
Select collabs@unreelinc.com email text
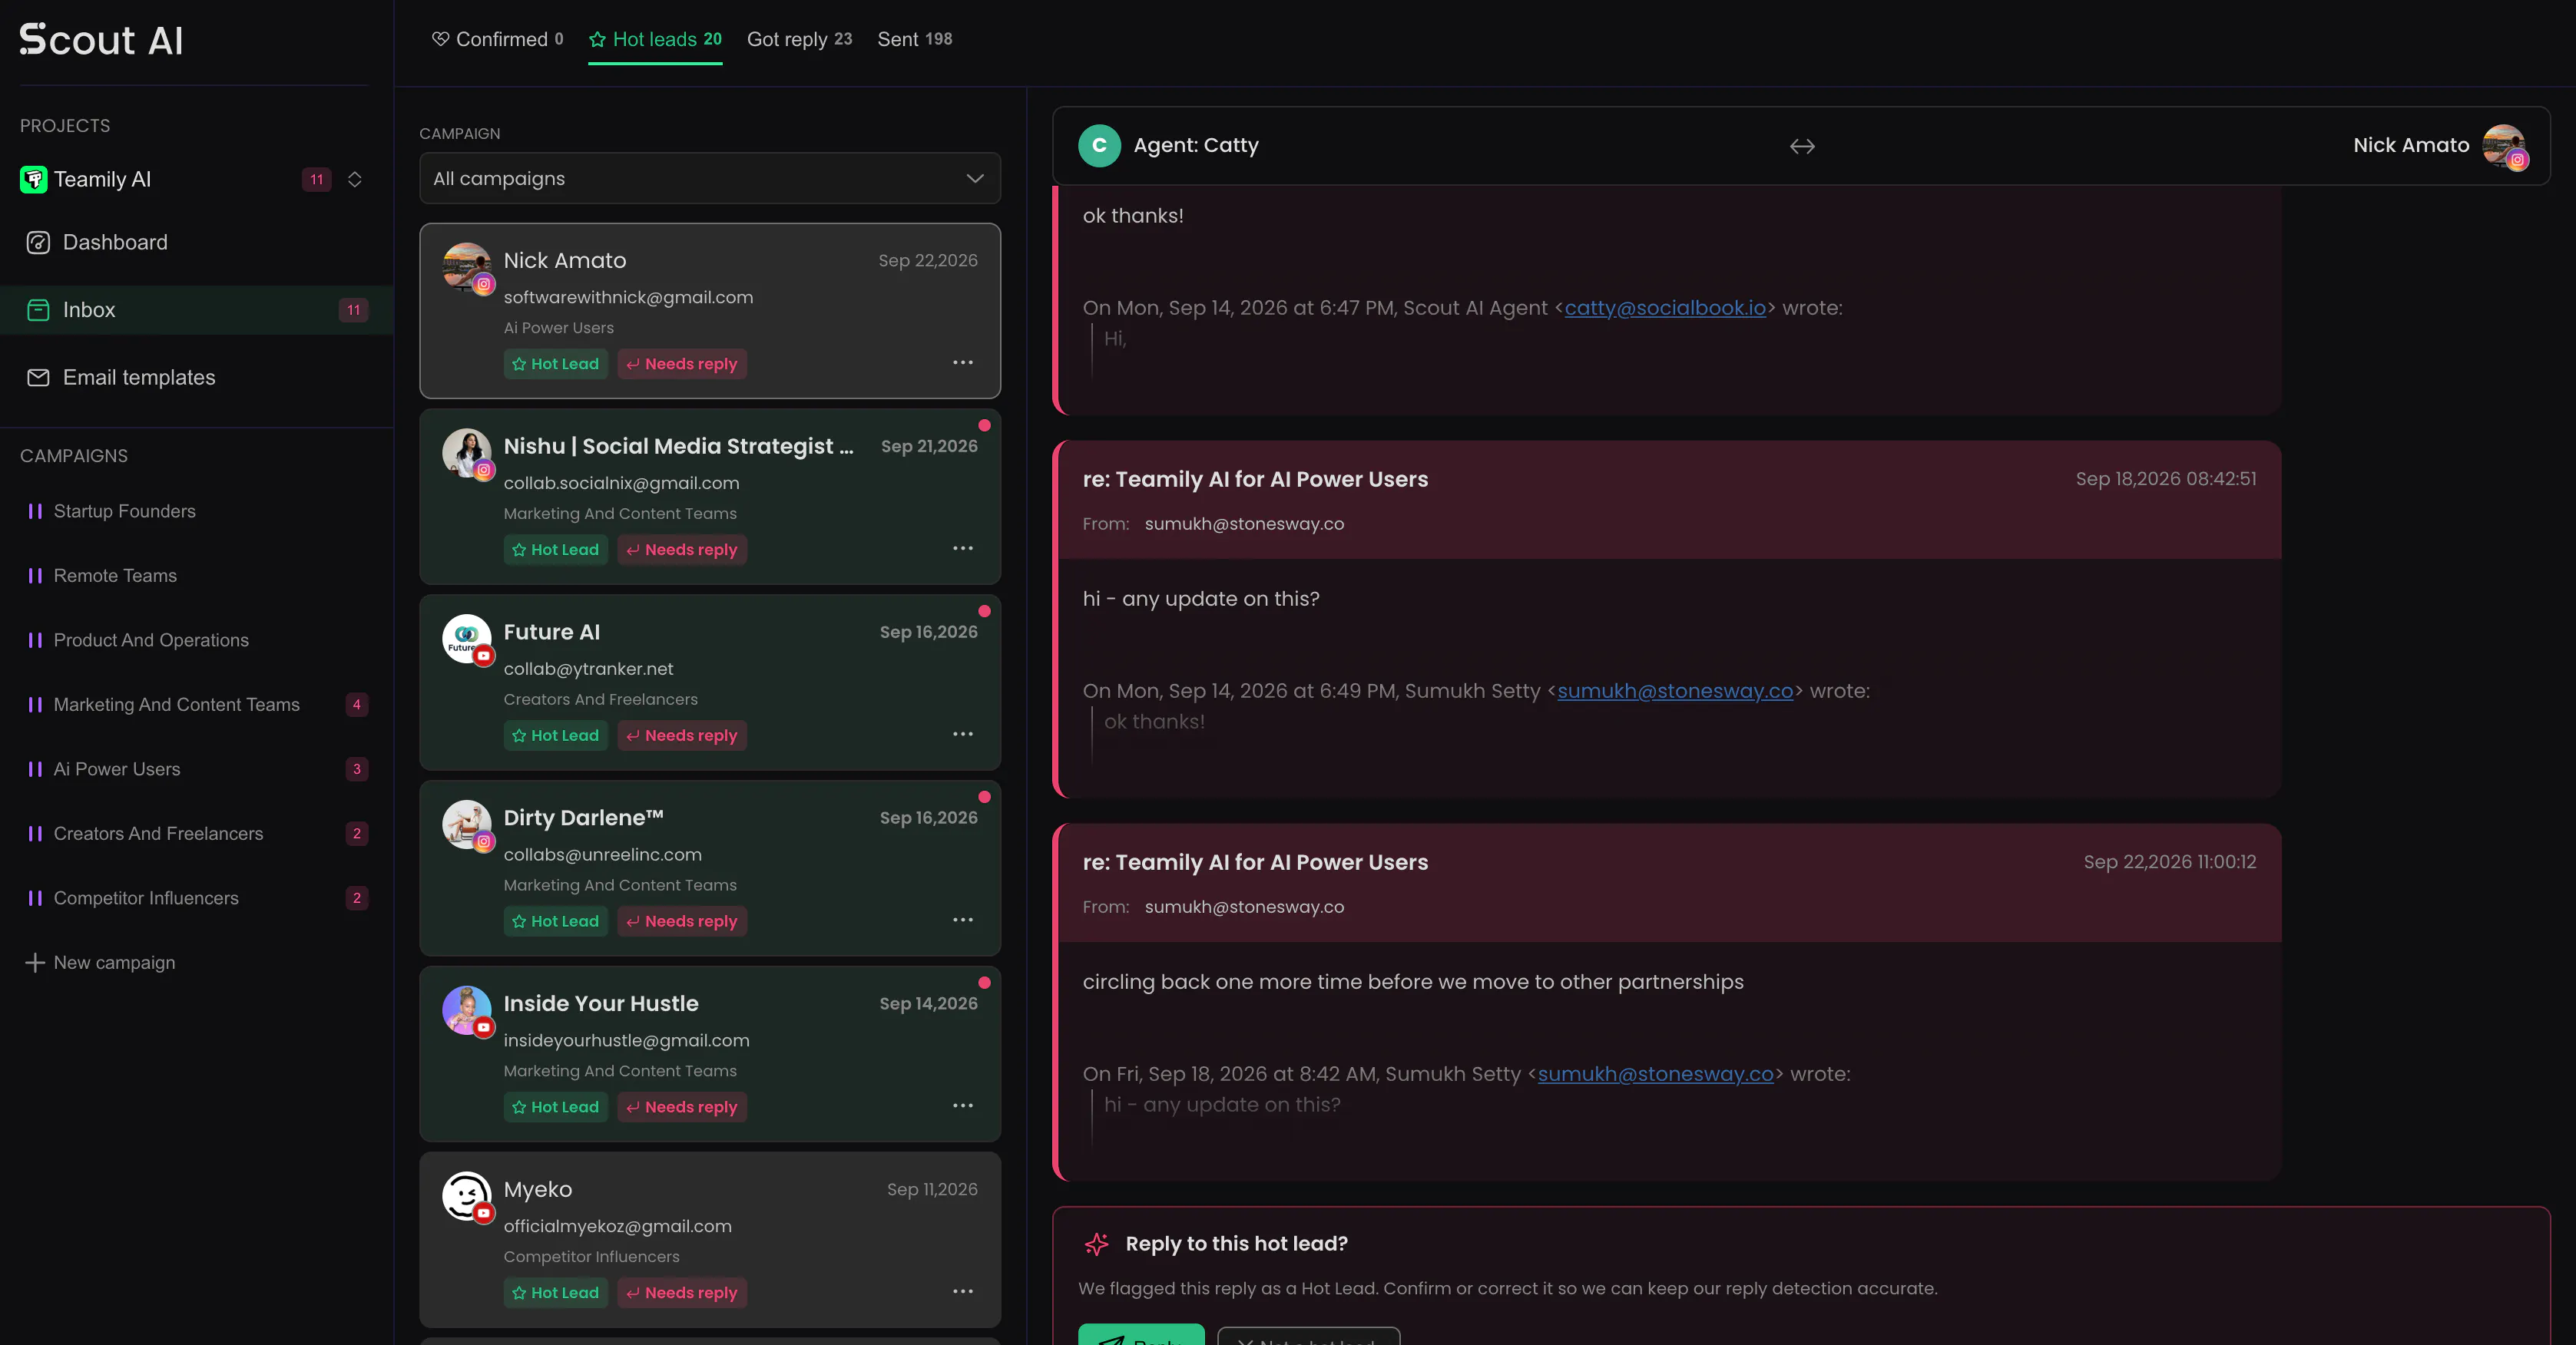click(x=602, y=855)
